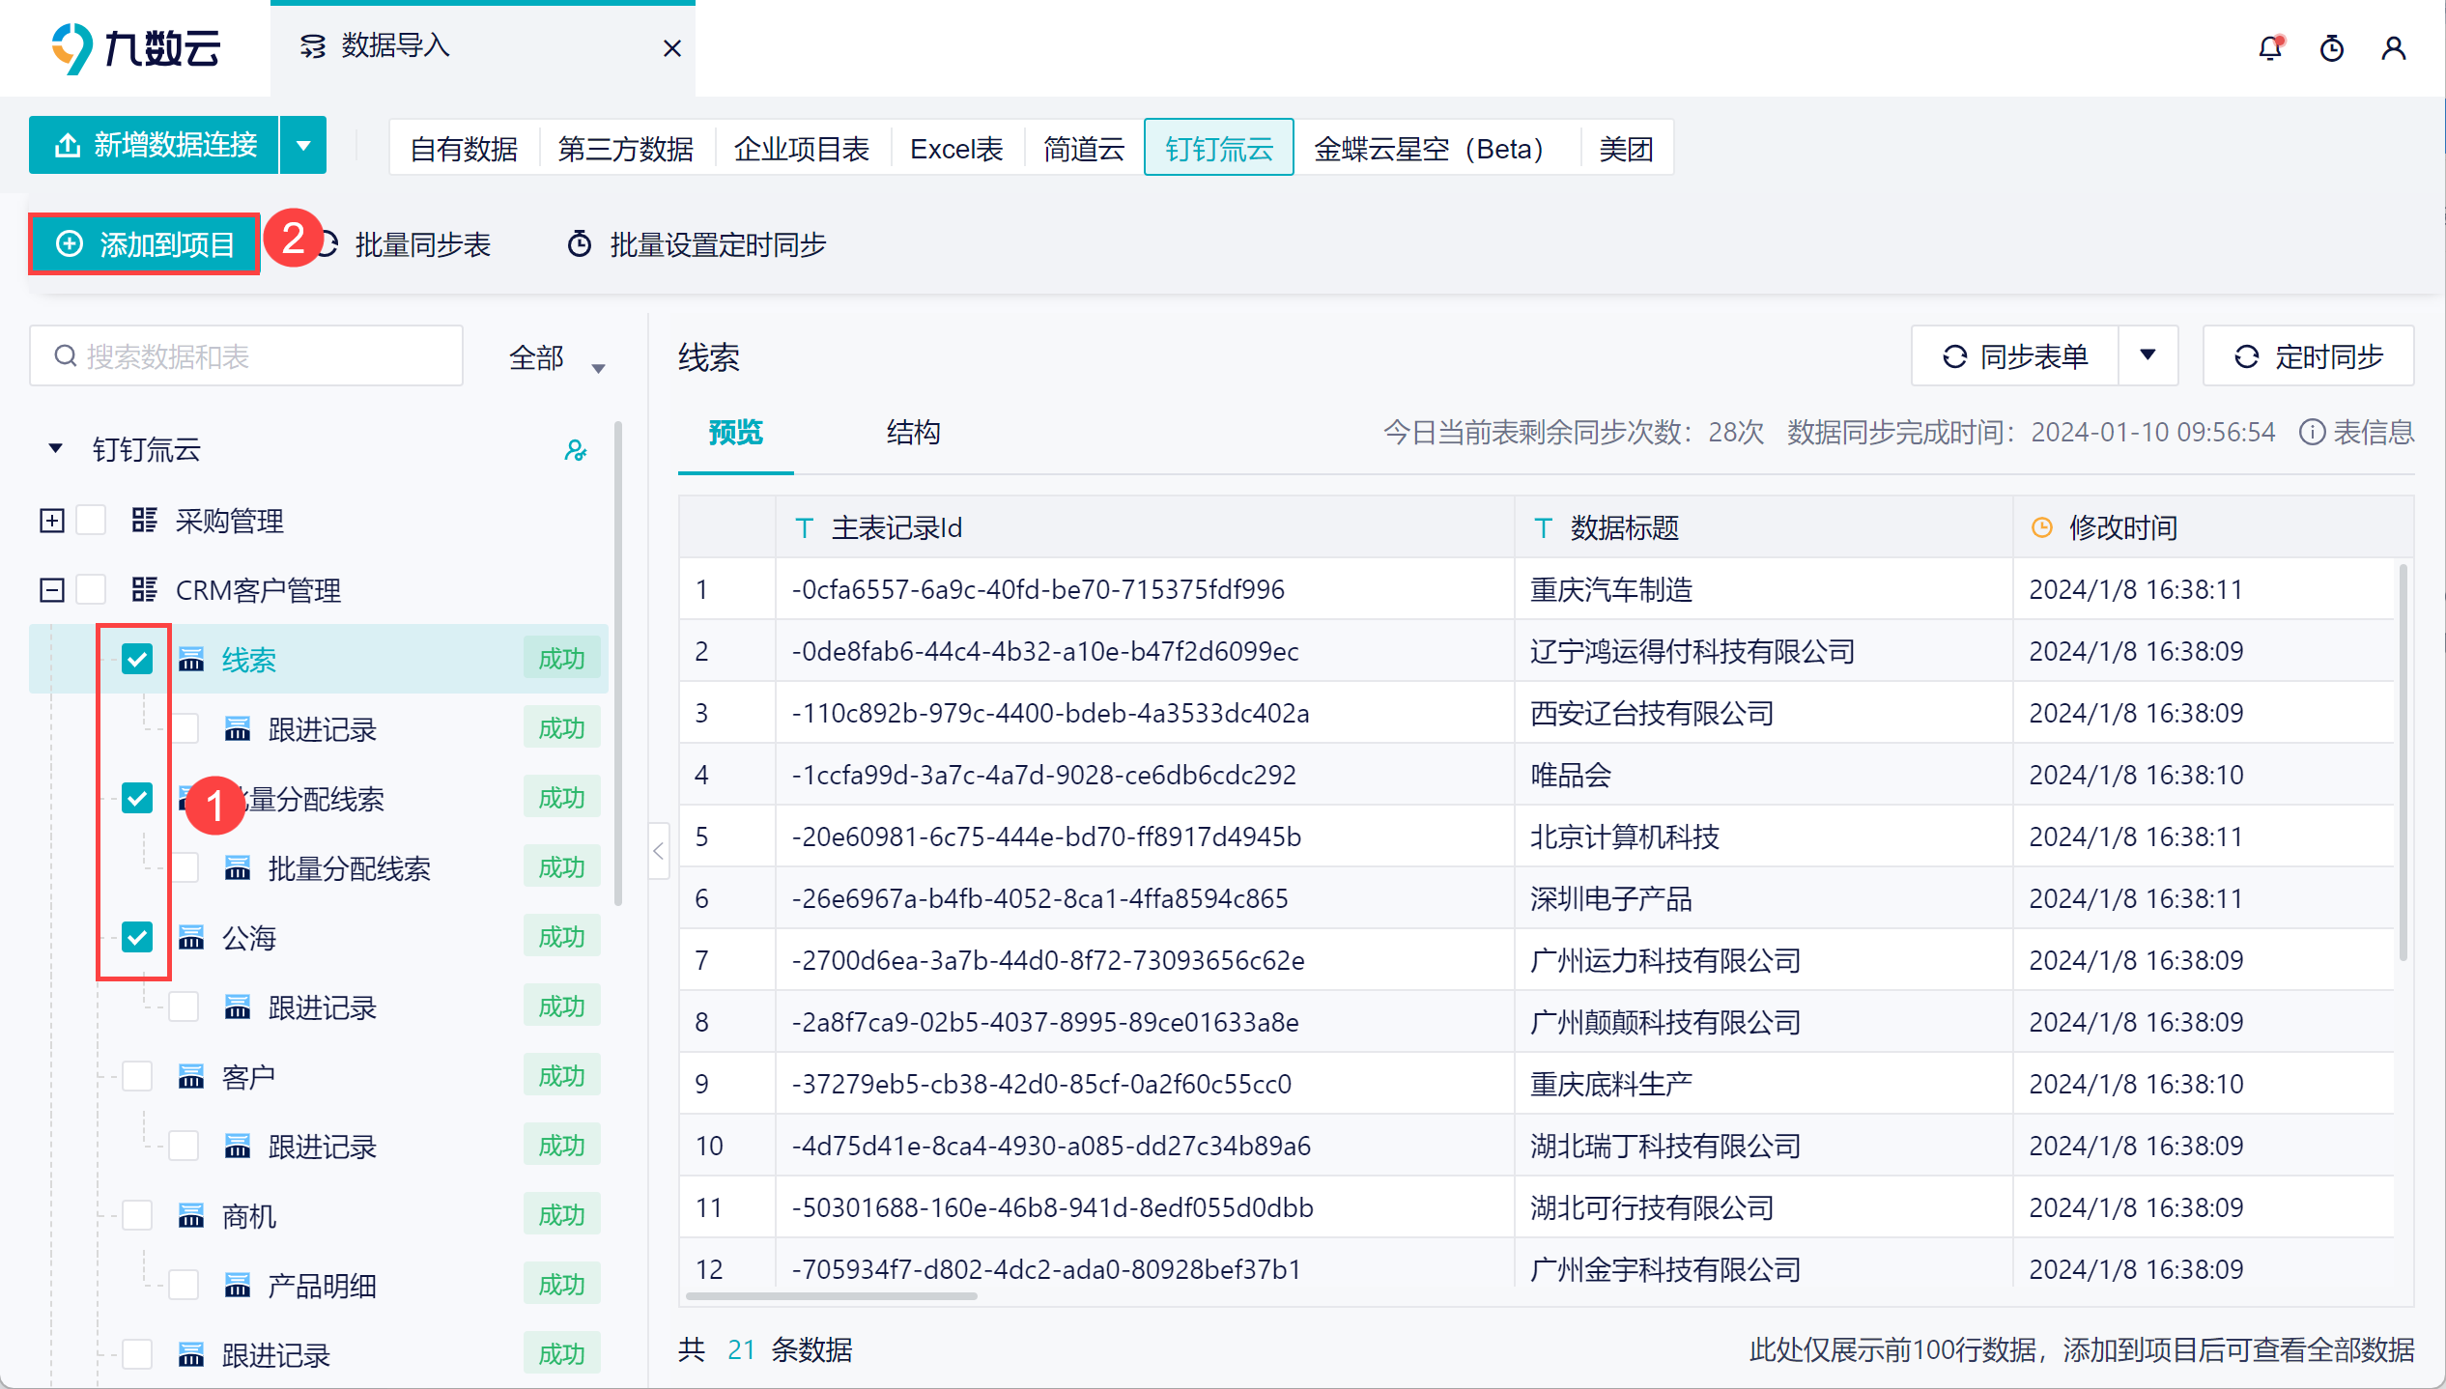Open the user profile icon
Viewport: 2446px width, 1389px height.
tap(2394, 48)
